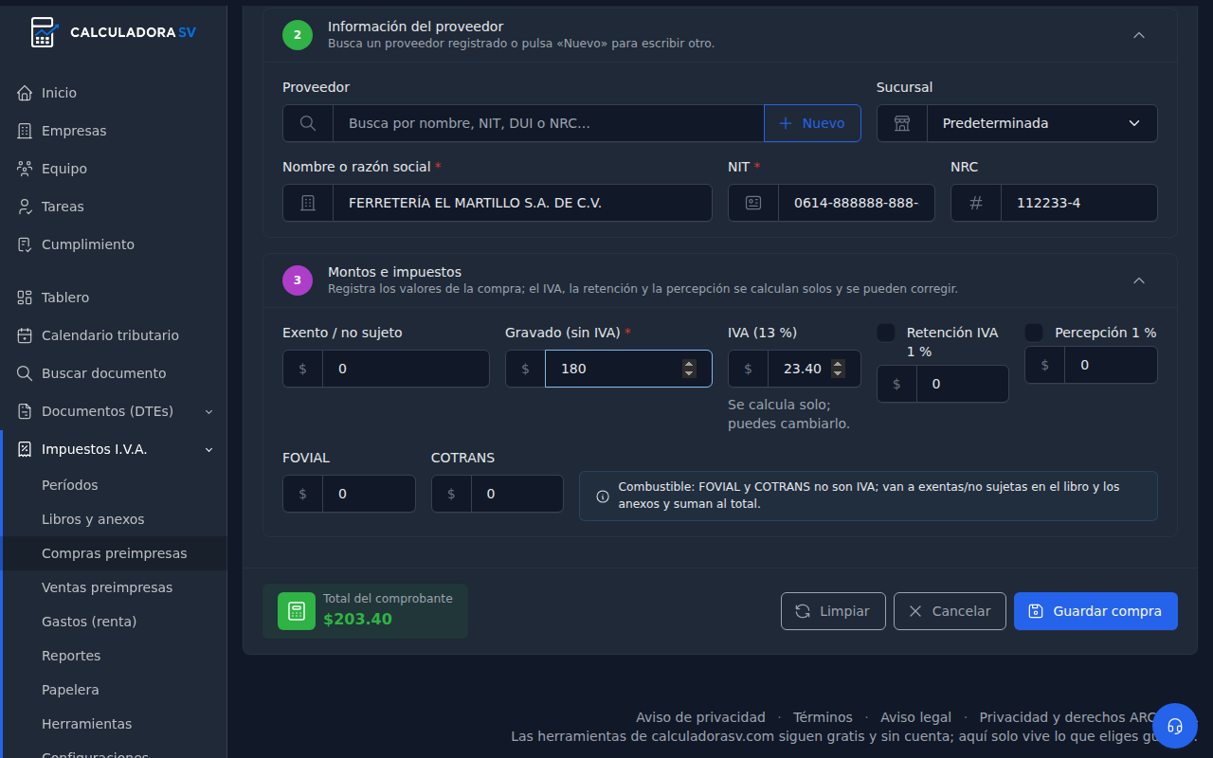1213x758 pixels.
Task: Expand the Documentos (DTEs) sidebar chevron
Action: [209, 411]
